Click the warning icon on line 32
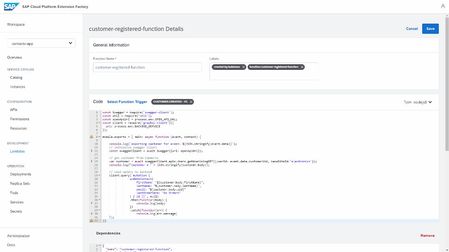449x252 pixels. tap(92, 221)
